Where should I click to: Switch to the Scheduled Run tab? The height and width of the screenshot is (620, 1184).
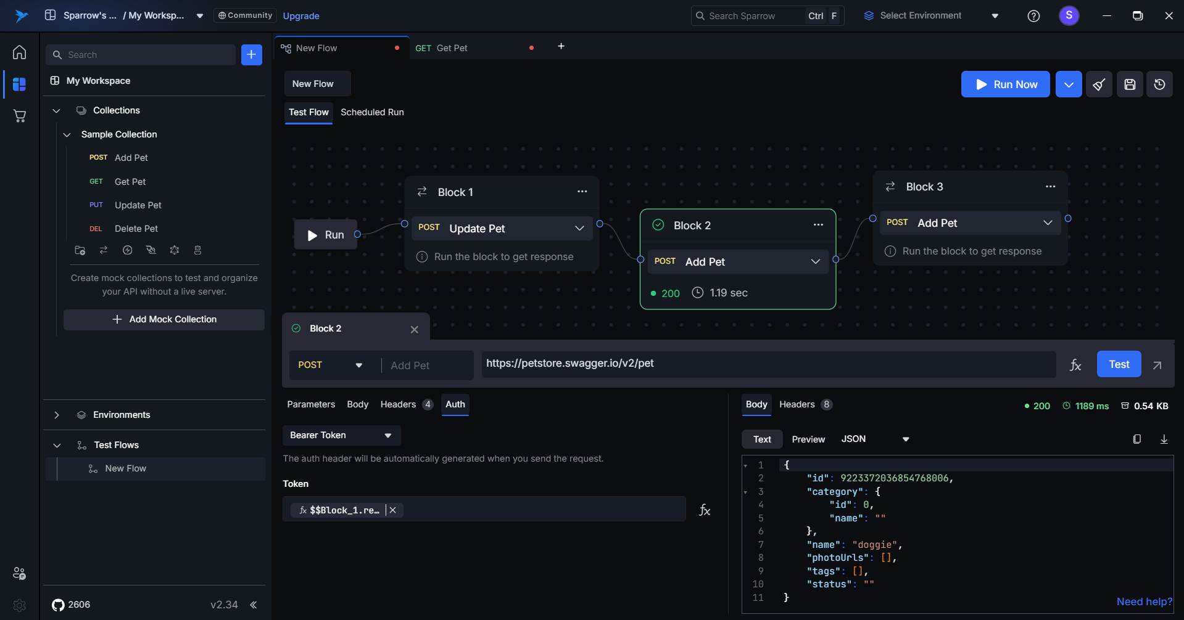[372, 112]
